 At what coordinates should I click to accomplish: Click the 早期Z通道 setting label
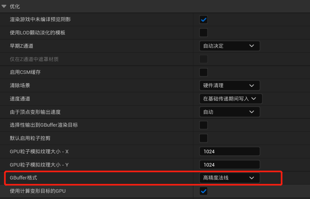(x=22, y=46)
